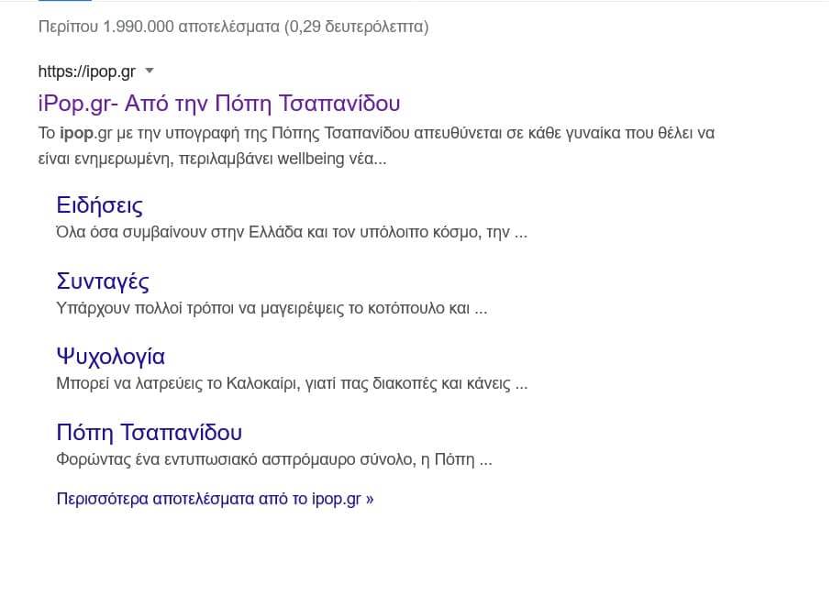This screenshot has width=832, height=607.
Task: Click the snippet line starting with είναι ενημερωμένη
Action: click(212, 159)
